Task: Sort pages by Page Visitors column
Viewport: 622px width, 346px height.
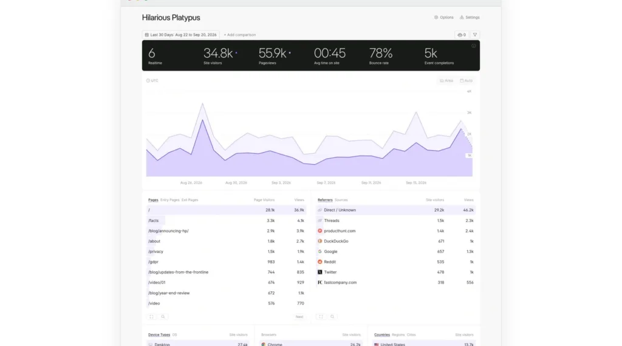Action: 264,200
